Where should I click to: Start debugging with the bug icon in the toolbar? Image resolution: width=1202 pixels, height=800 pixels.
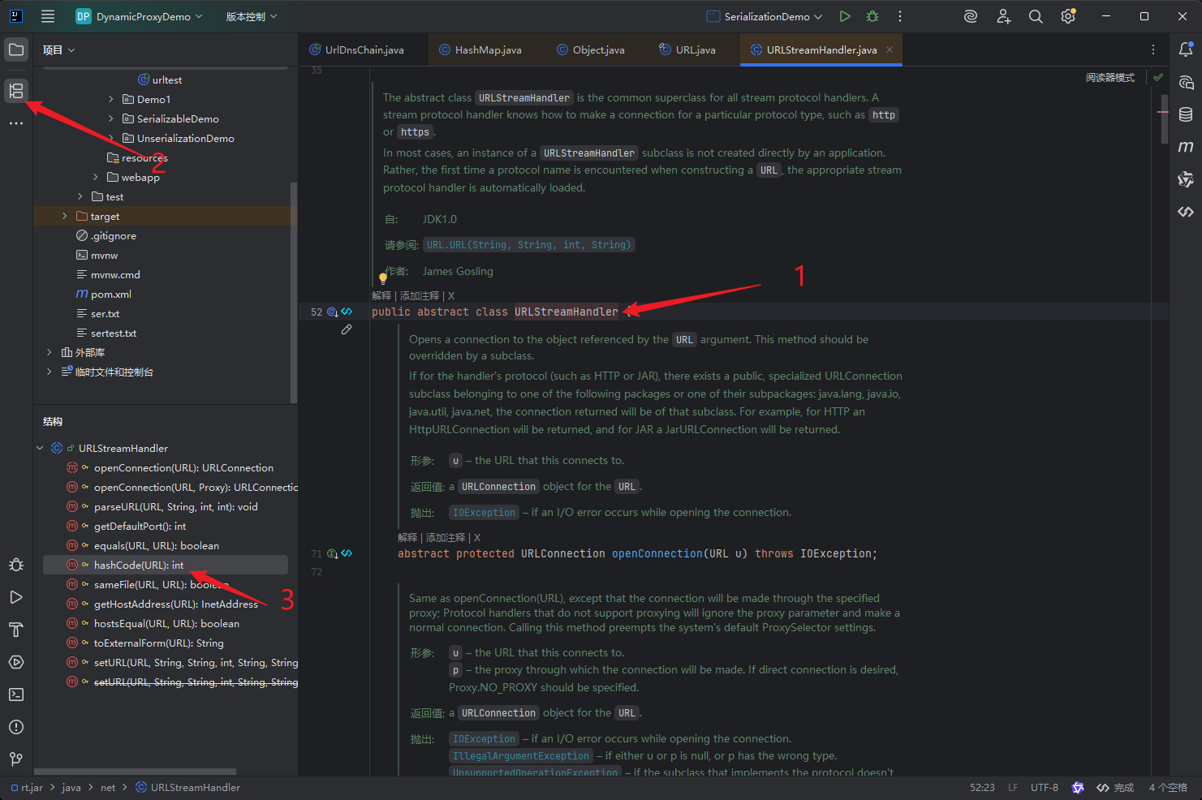click(872, 16)
